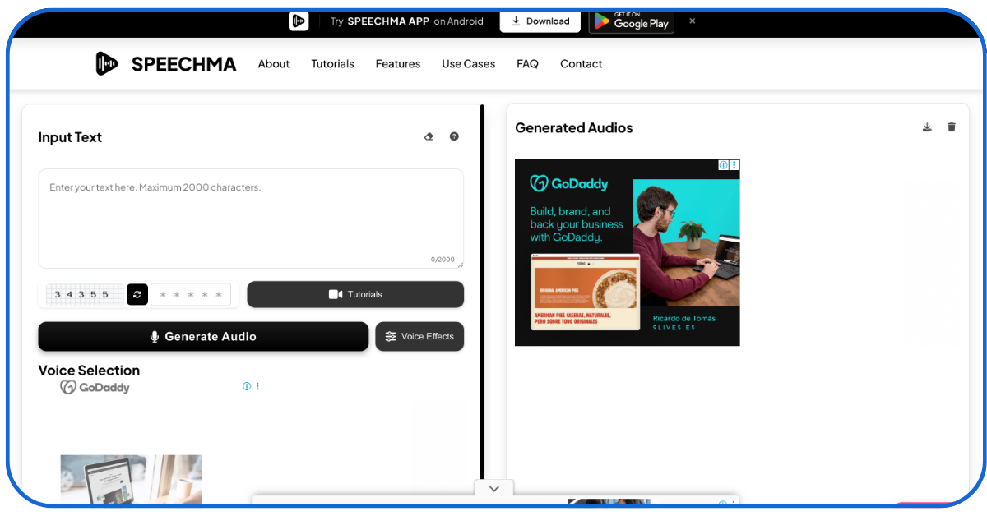Delete all generated audios with the trash icon
The image size is (987, 516).
pyautogui.click(x=952, y=127)
